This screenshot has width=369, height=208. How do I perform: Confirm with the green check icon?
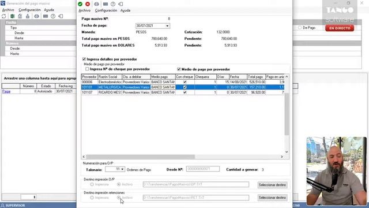click(x=80, y=4)
